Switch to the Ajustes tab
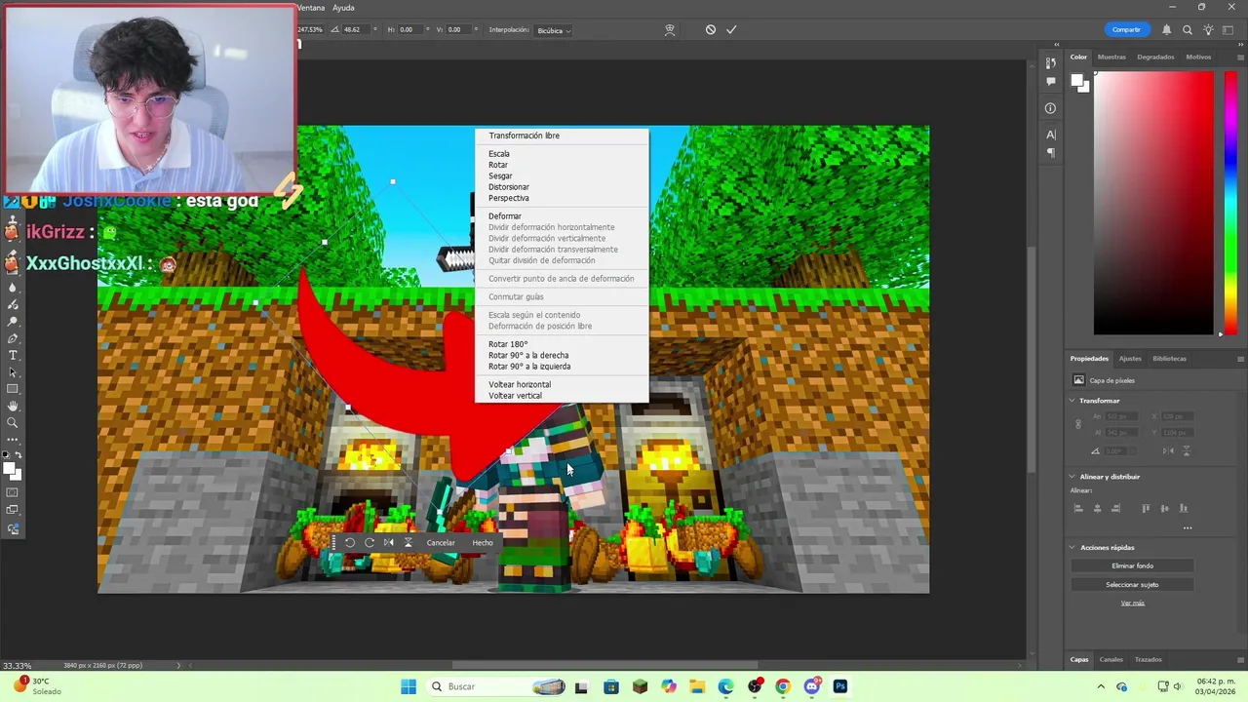The width and height of the screenshot is (1248, 702). point(1130,359)
